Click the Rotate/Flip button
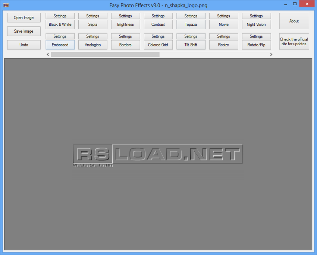Screen dimensions: 317x255 coord(256,45)
